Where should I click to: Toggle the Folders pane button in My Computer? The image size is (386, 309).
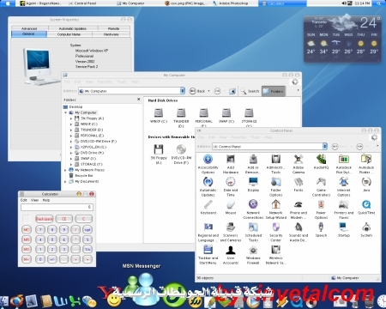tap(274, 91)
